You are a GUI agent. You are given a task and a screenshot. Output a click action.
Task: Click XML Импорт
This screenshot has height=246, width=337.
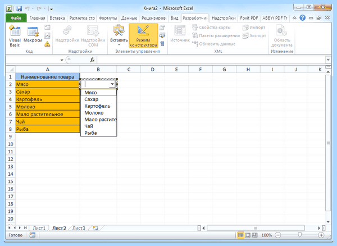tap(254, 28)
